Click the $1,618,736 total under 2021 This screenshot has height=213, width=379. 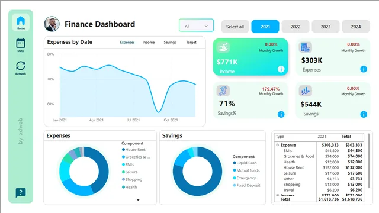tap(328, 199)
